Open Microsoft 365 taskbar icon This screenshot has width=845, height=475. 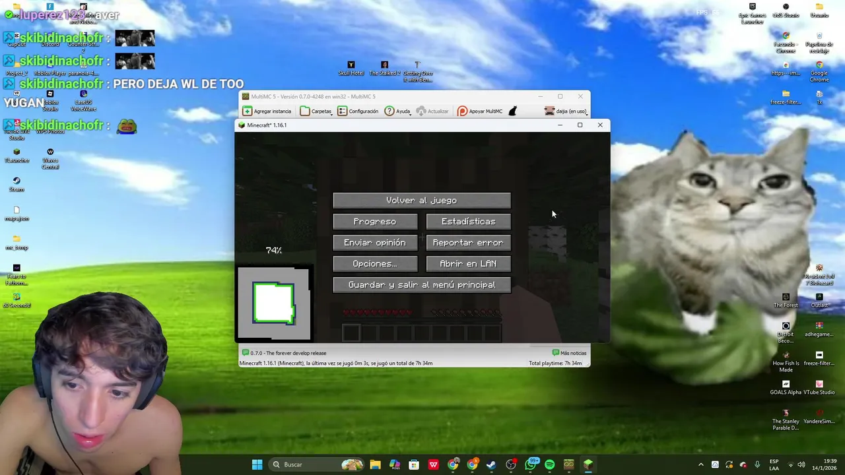click(395, 464)
